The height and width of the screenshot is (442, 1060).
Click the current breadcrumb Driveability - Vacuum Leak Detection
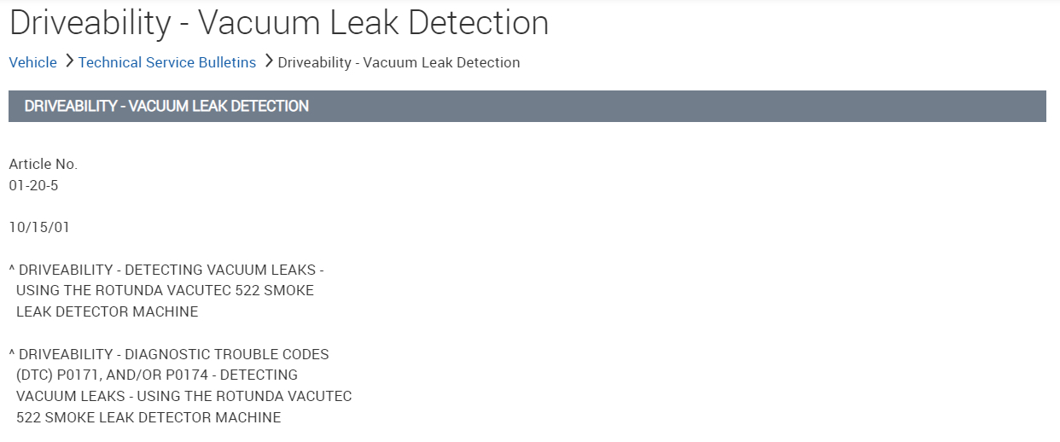tap(399, 62)
